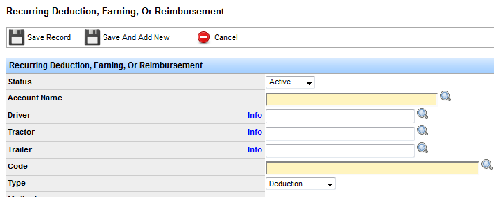Click the Account Name field label
Screen dimensions: 494x197
click(x=35, y=98)
